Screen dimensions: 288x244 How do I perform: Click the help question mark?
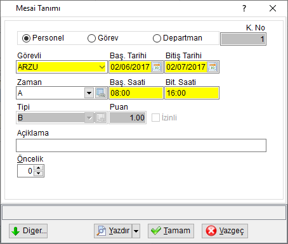(x=244, y=8)
